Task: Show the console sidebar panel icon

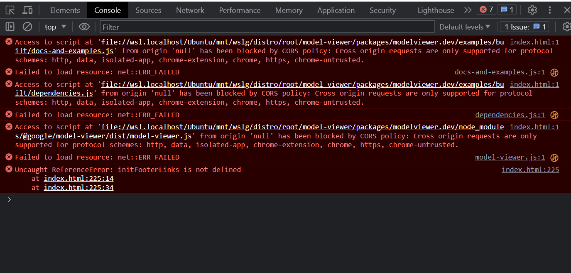Action: [x=10, y=27]
